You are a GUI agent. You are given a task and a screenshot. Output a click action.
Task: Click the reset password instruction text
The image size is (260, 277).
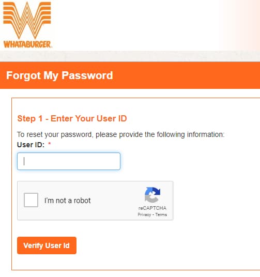tap(120, 134)
